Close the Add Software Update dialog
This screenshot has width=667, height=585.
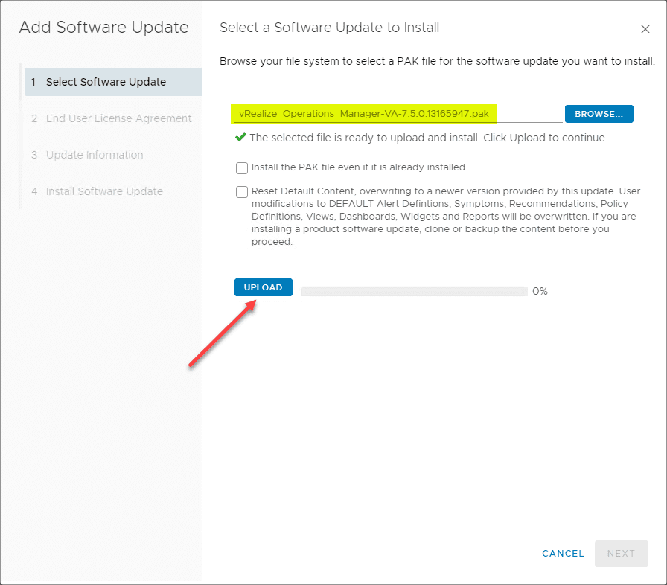pos(645,29)
